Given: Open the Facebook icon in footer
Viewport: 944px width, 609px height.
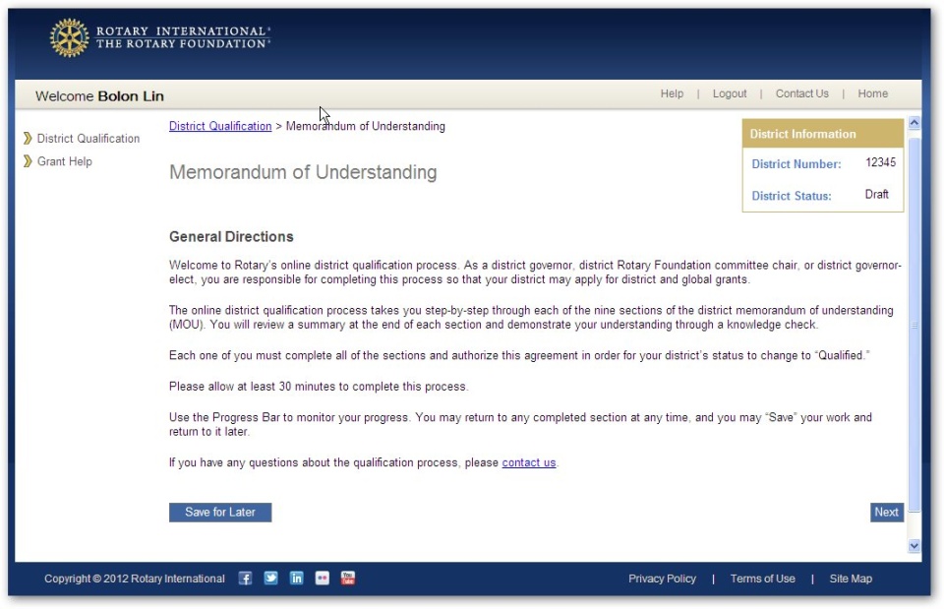Looking at the screenshot, I should coord(245,579).
